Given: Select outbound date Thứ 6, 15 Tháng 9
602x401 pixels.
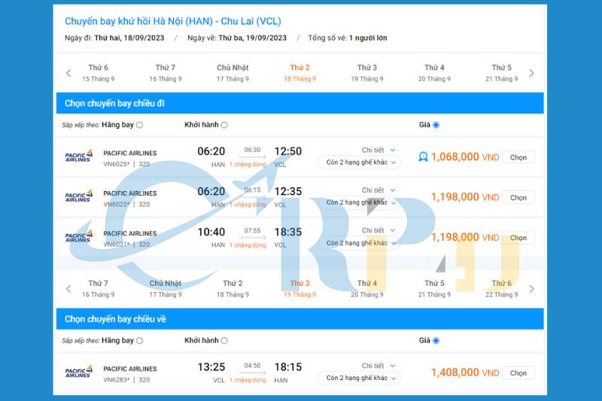Looking at the screenshot, I should [99, 73].
